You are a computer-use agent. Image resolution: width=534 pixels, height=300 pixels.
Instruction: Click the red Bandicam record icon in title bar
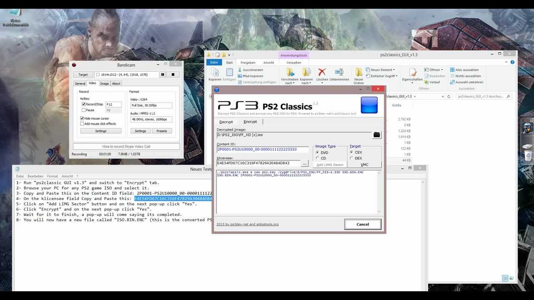[x=74, y=65]
